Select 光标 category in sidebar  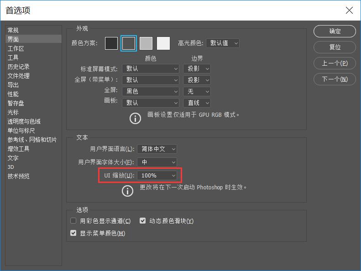click(33, 112)
